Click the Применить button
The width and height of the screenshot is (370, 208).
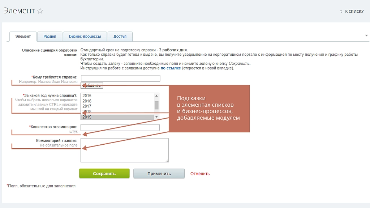point(159,174)
